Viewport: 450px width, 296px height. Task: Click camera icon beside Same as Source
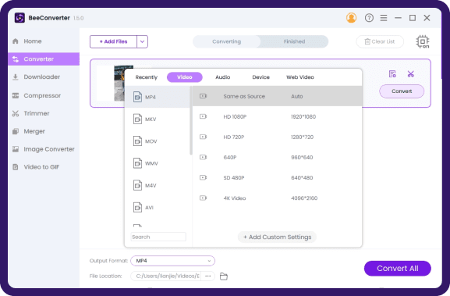204,96
